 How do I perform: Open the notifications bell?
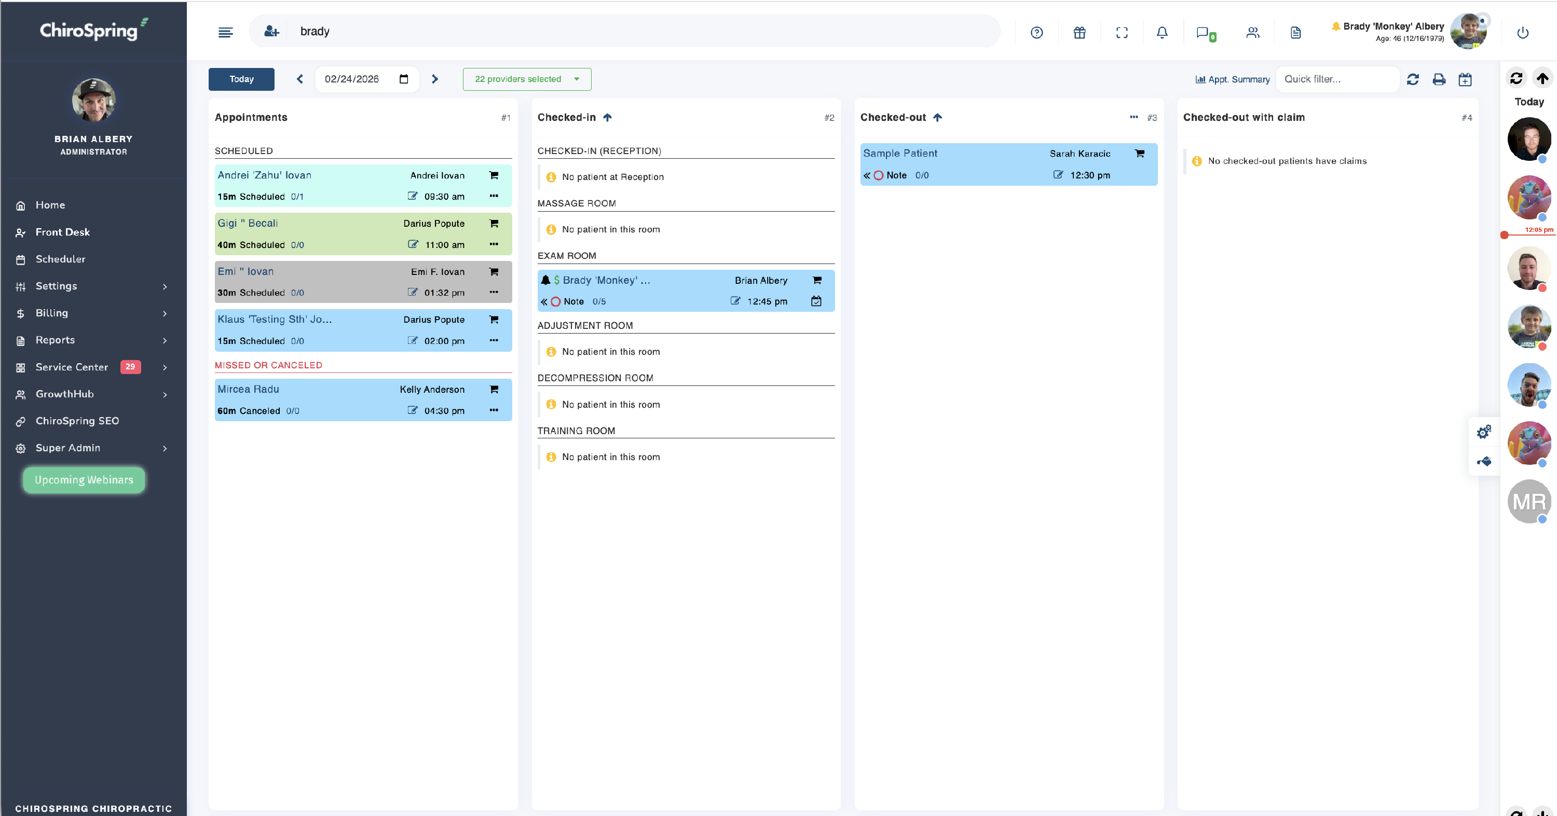1162,33
